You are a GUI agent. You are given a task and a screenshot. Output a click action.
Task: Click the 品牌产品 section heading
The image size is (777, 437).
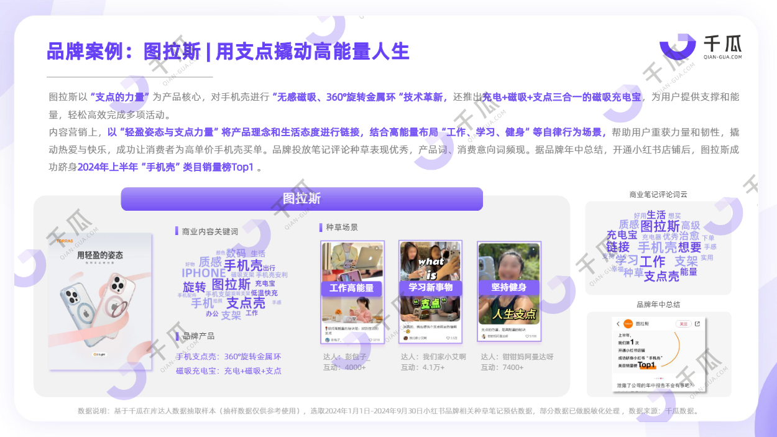[x=198, y=336]
